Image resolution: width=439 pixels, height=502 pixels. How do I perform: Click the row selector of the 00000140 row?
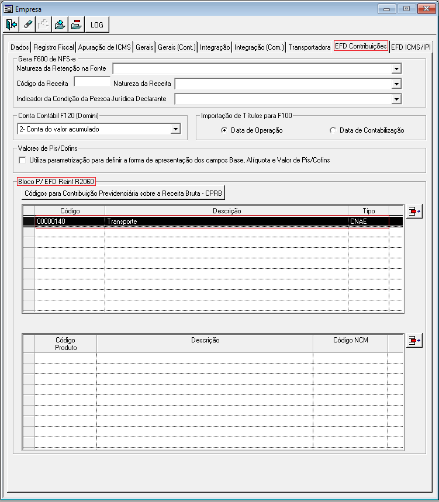(x=29, y=221)
